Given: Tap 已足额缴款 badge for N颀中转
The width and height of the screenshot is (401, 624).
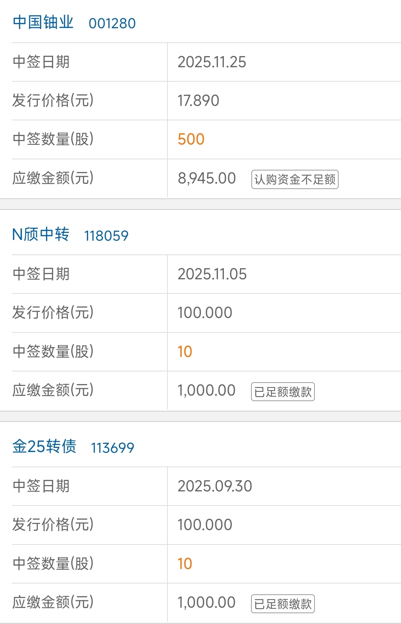Looking at the screenshot, I should pos(283,391).
